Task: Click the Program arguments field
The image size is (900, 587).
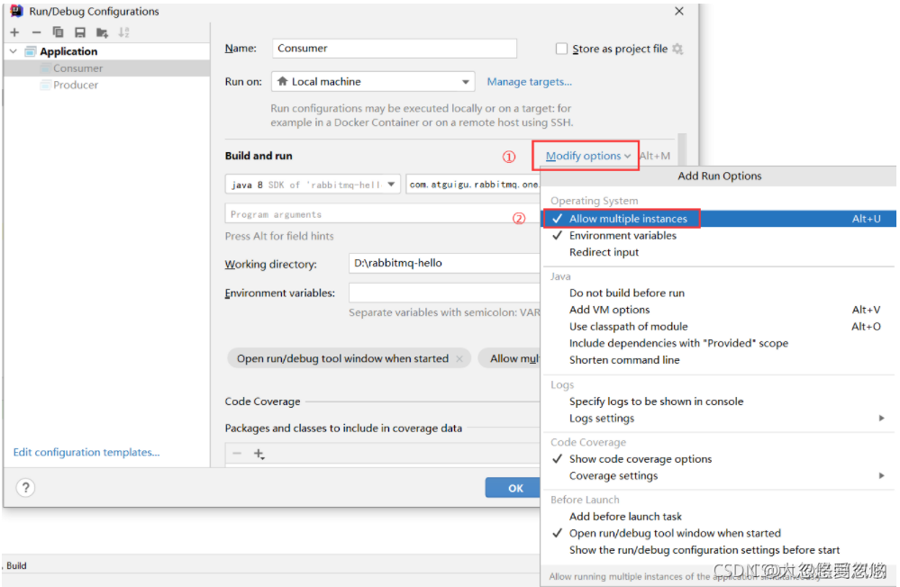Action: point(383,214)
